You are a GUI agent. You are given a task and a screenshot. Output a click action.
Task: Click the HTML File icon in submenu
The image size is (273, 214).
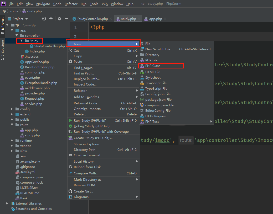142,72
